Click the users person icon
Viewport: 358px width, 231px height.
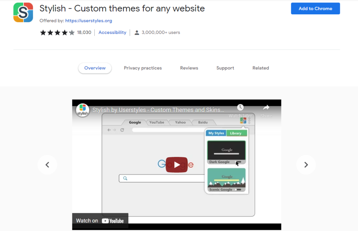137,33
